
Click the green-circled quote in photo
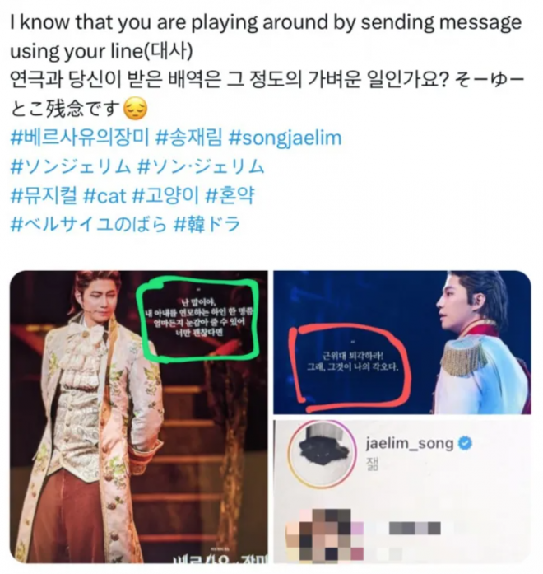[x=197, y=319]
